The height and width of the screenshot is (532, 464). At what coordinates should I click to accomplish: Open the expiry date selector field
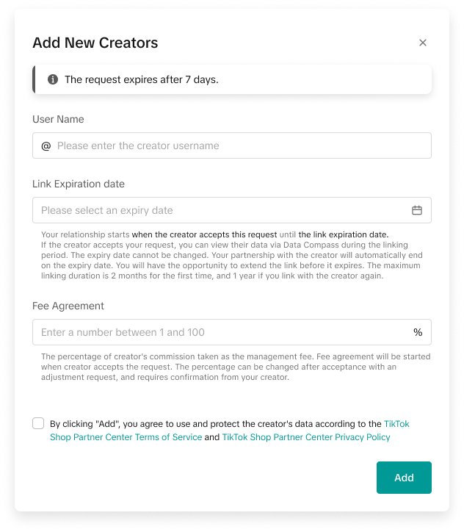[220, 210]
